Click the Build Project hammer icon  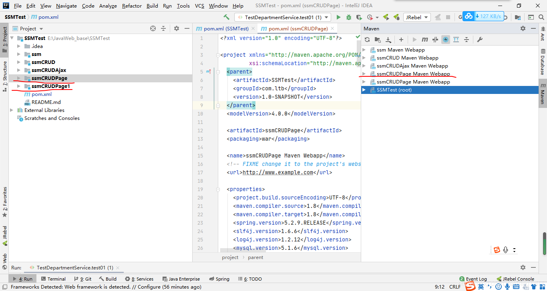click(x=226, y=17)
